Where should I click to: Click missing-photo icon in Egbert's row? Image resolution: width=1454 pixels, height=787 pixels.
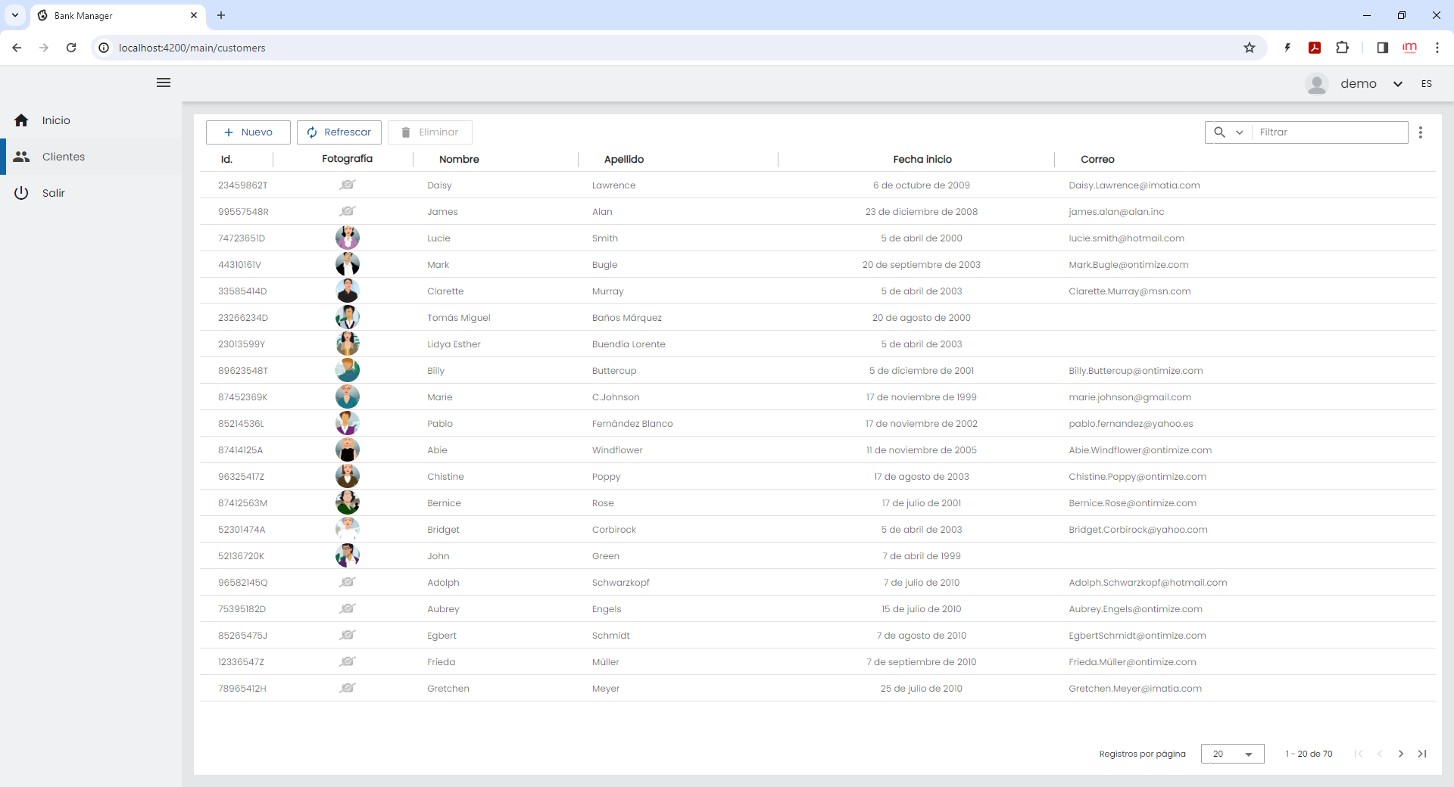[348, 635]
